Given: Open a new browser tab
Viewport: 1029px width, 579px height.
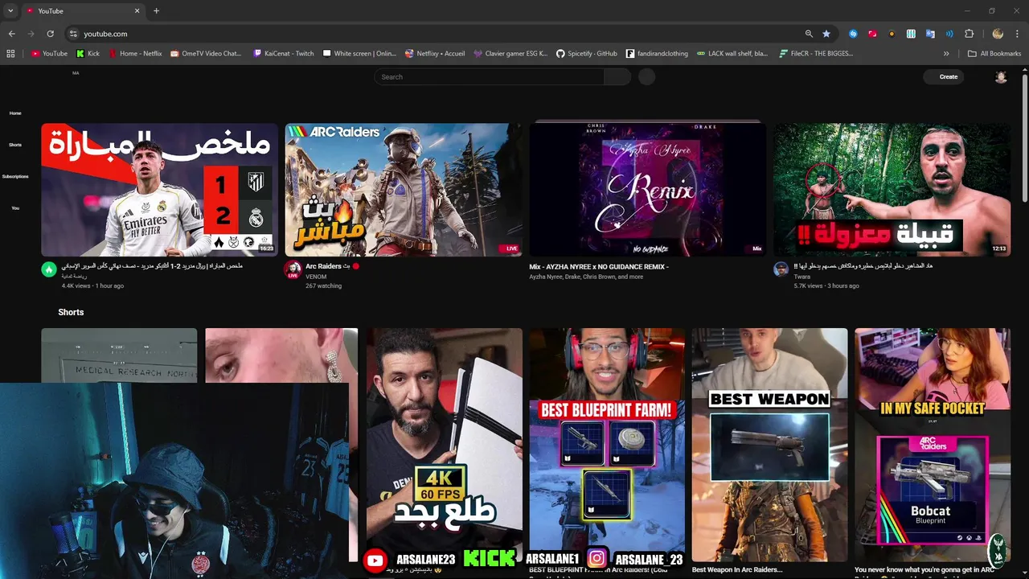Looking at the screenshot, I should coord(156,11).
